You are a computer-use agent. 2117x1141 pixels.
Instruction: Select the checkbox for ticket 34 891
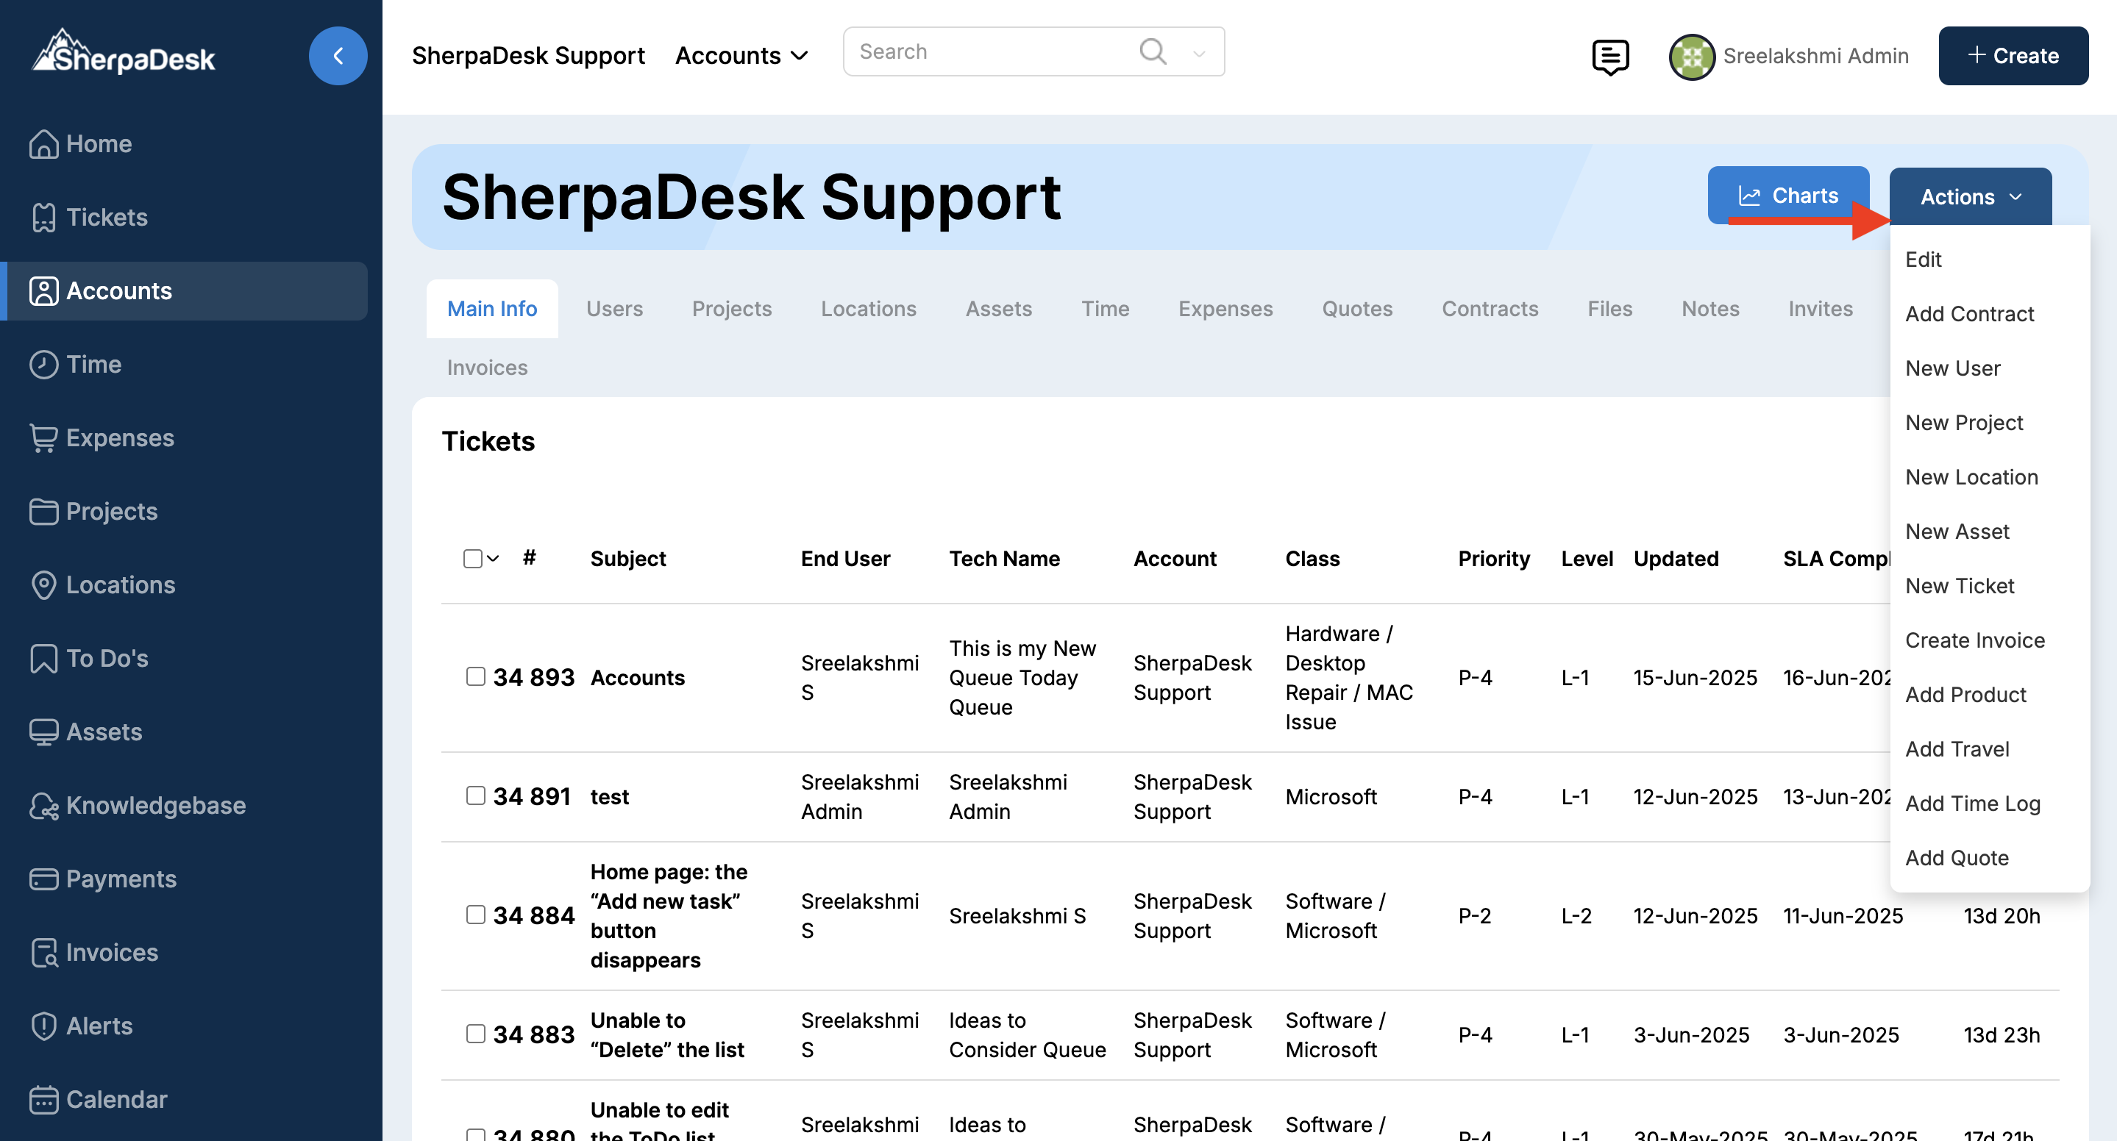(x=475, y=795)
